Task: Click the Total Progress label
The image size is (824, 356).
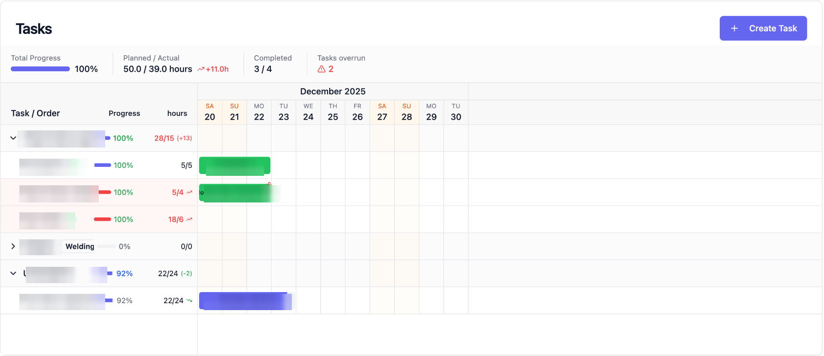Action: 36,58
